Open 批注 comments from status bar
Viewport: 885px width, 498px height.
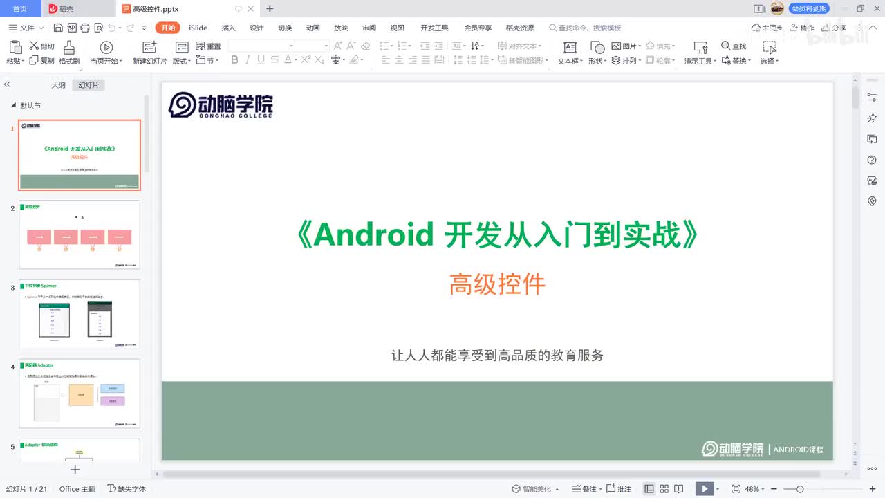click(x=619, y=489)
